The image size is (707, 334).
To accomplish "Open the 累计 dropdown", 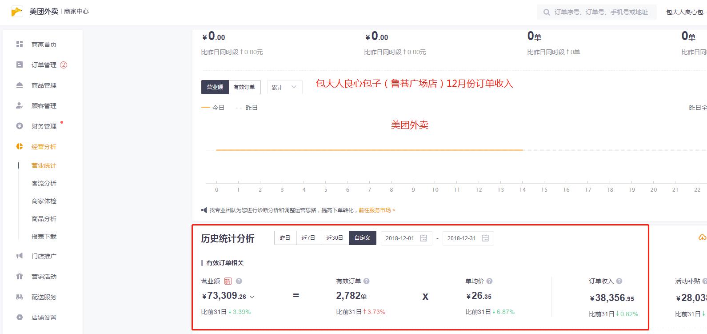I will [285, 87].
